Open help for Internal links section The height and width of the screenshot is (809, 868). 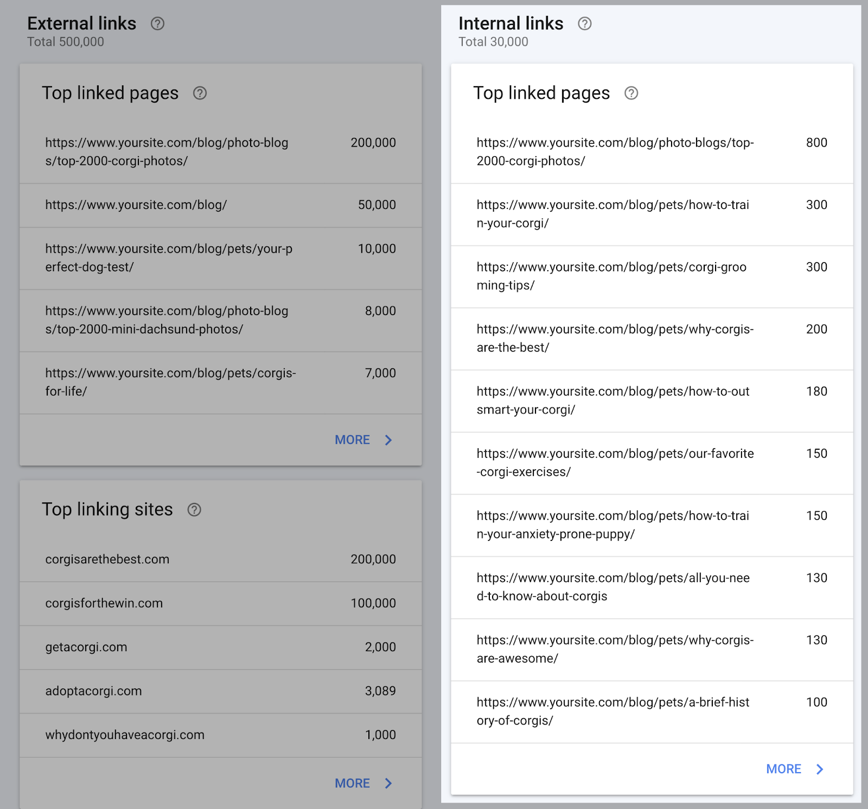point(585,23)
